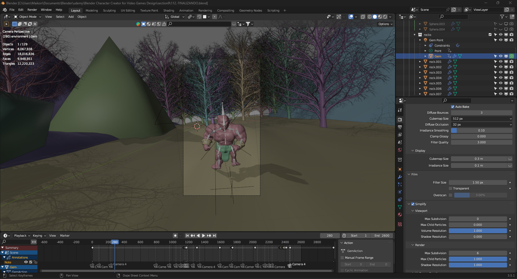Screen dimensions: 517x279
Task: Select the World Properties tab
Action: pos(400,150)
